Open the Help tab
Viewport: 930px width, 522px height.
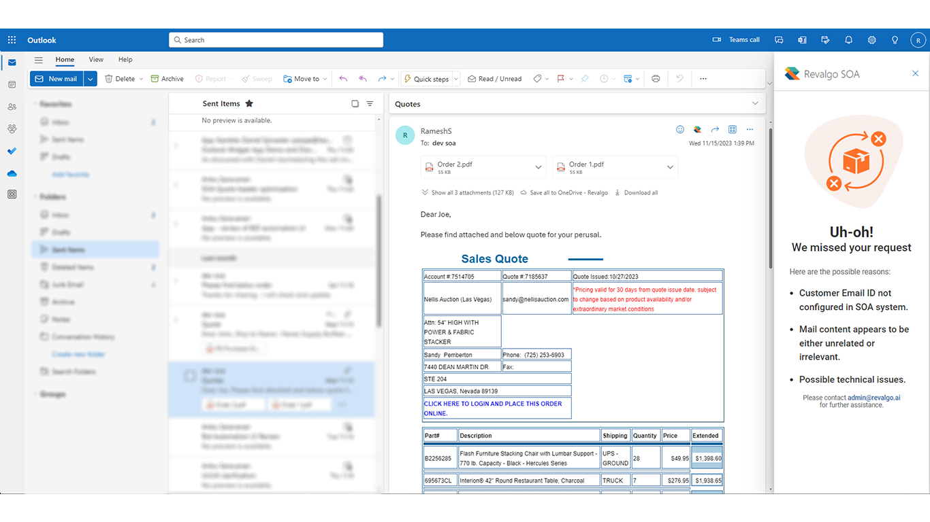coord(125,60)
